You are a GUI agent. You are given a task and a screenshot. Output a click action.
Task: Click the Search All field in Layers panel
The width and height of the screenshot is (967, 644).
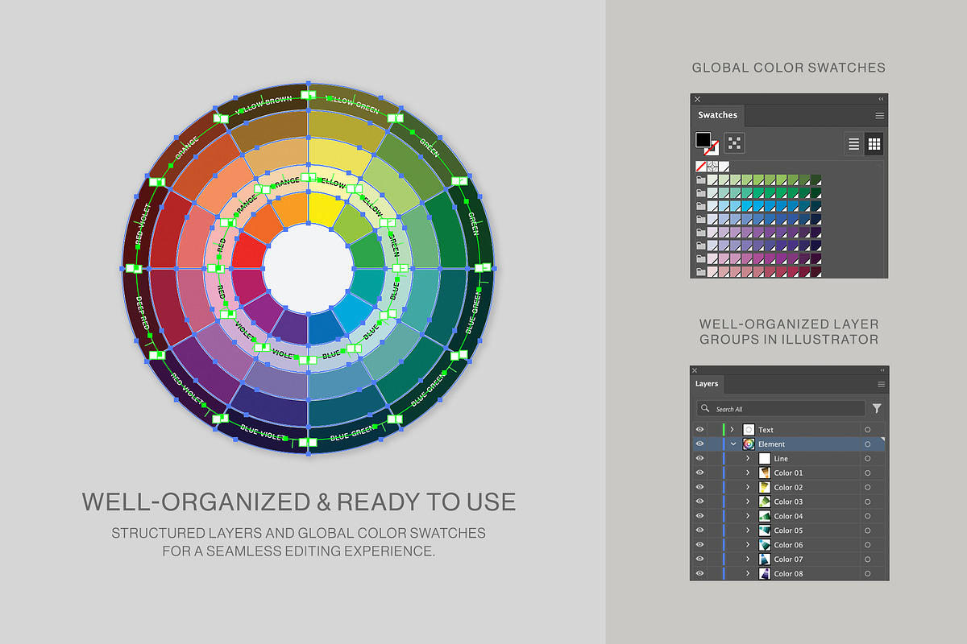(x=781, y=408)
